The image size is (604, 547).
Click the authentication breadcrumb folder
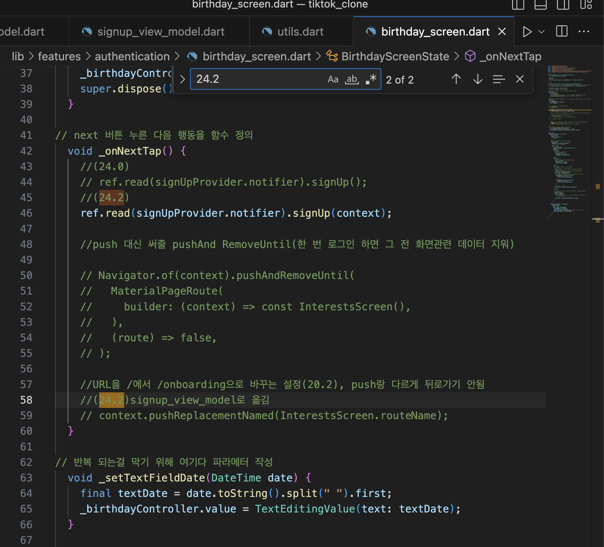132,56
